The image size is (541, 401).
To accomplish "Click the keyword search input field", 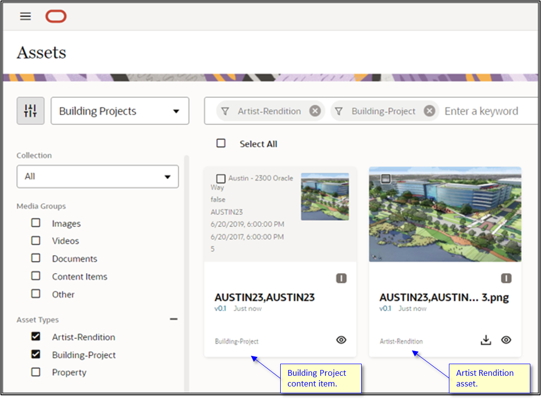I will (481, 111).
